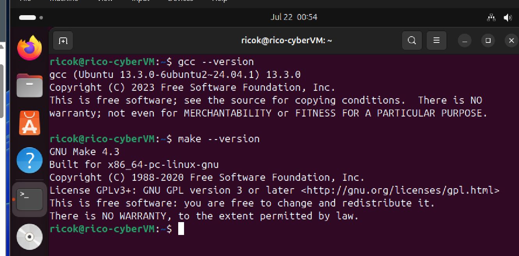Click the 'There is NO WARRANTY' line
This screenshot has width=519, height=256.
coord(204,216)
